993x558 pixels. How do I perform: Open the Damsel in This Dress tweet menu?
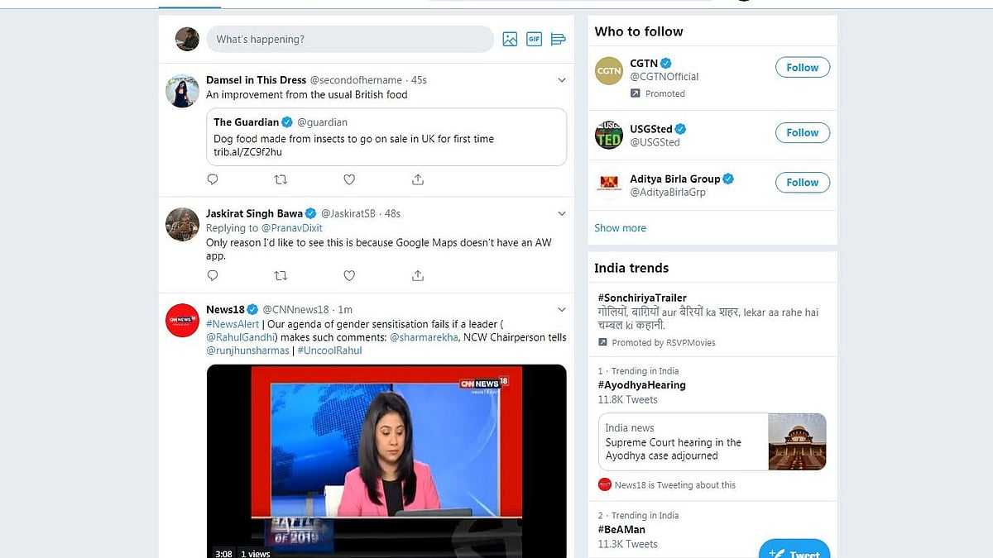pyautogui.click(x=562, y=79)
